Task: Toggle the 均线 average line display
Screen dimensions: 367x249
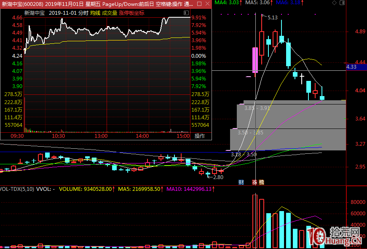Action: [95, 13]
